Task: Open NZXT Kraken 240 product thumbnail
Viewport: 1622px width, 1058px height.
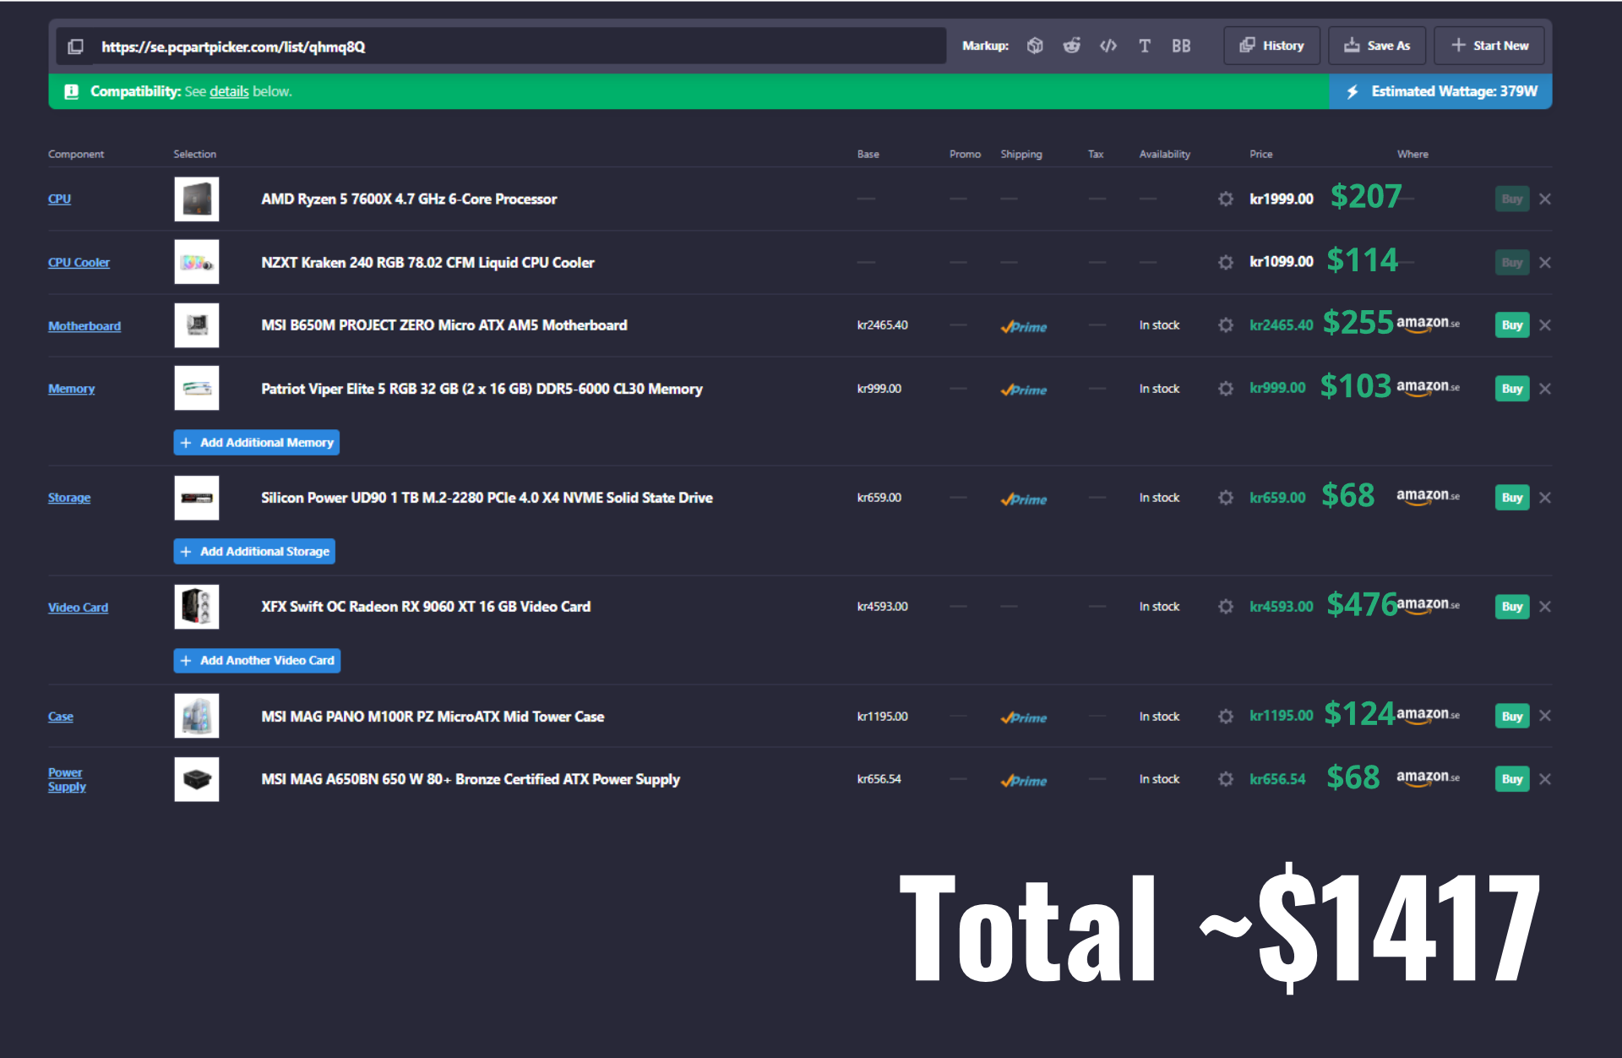Action: pyautogui.click(x=197, y=262)
